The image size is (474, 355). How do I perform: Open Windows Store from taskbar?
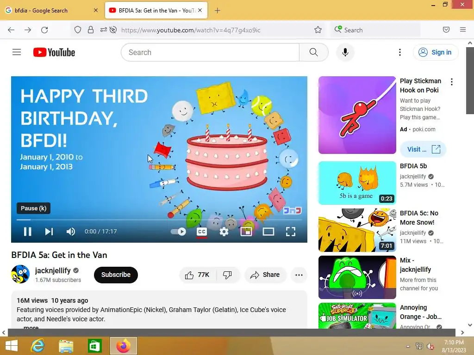coord(94,346)
